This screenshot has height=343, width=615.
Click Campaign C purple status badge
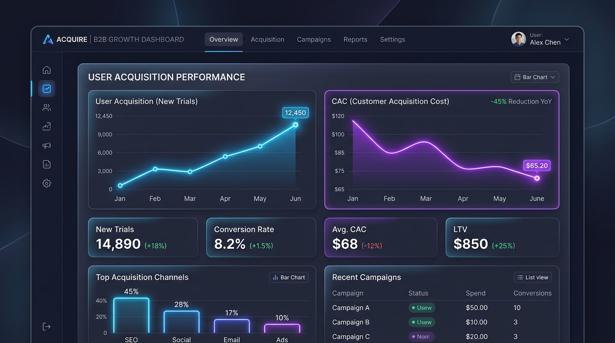point(421,337)
